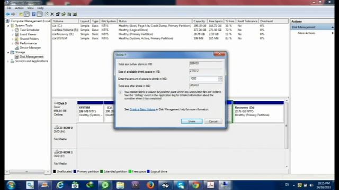Click the black X Delete toolbar icon
Screen dimensions: 339x190
pos(52,14)
